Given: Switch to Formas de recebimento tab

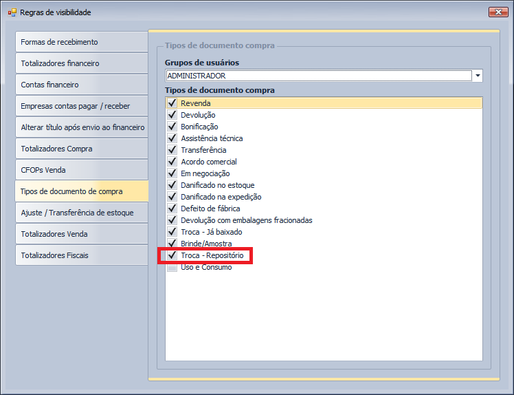Looking at the screenshot, I should [x=81, y=42].
